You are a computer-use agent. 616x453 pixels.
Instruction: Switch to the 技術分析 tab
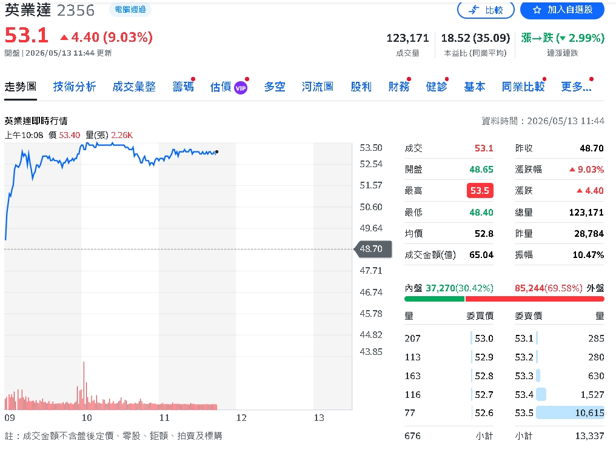pos(75,87)
